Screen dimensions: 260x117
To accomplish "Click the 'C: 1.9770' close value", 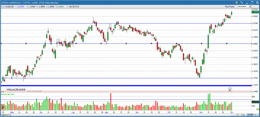I will click(20, 6).
